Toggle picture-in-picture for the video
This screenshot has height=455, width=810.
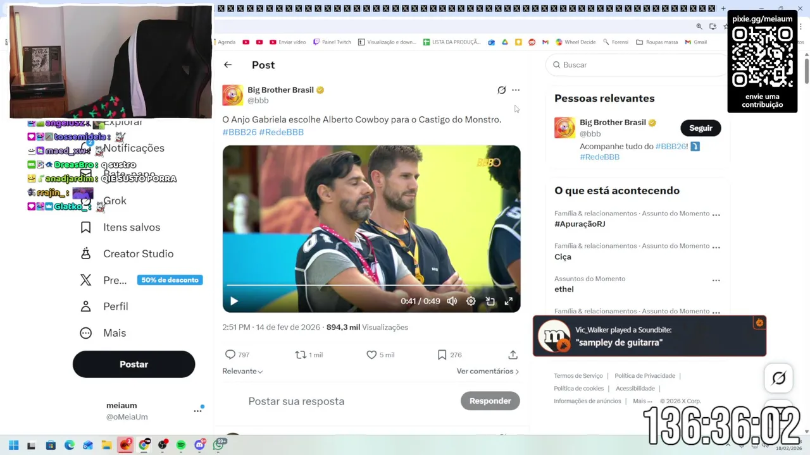click(490, 301)
